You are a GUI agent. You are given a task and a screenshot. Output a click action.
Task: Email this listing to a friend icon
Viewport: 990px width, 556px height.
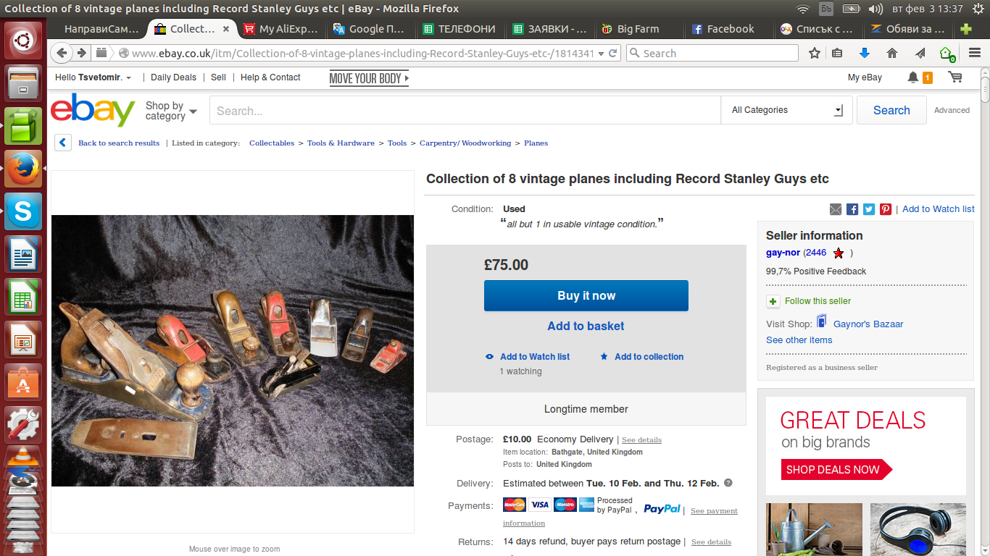pos(836,209)
